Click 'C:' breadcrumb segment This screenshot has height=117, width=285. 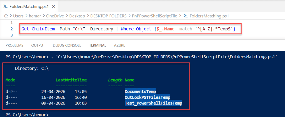point(6,16)
